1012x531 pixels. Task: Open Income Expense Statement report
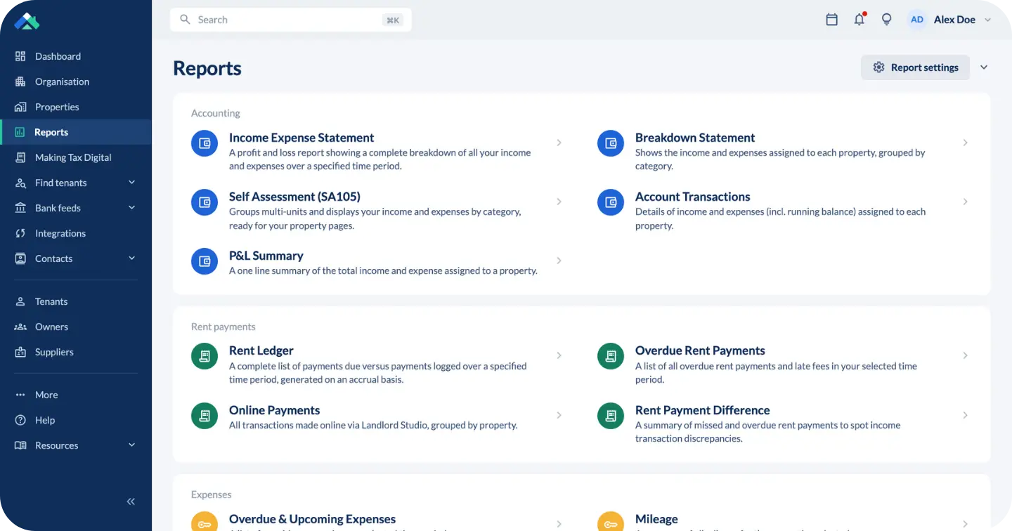(x=301, y=138)
